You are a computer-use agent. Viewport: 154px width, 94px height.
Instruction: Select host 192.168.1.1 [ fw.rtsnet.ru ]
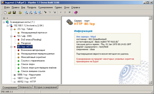pos(28,26)
